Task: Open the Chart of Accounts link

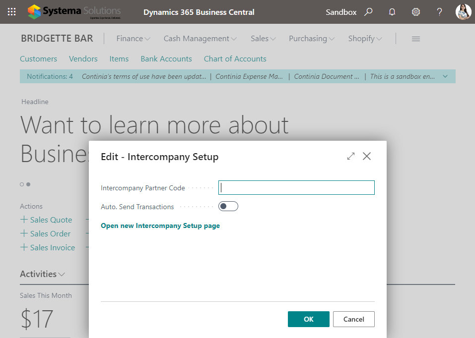Action: point(235,58)
